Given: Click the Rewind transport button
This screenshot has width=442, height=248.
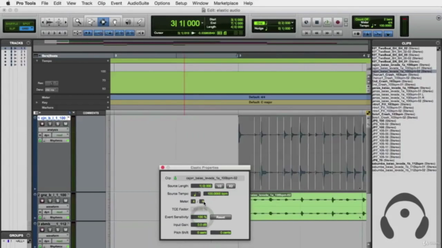Looking at the screenshot, I should (316, 33).
